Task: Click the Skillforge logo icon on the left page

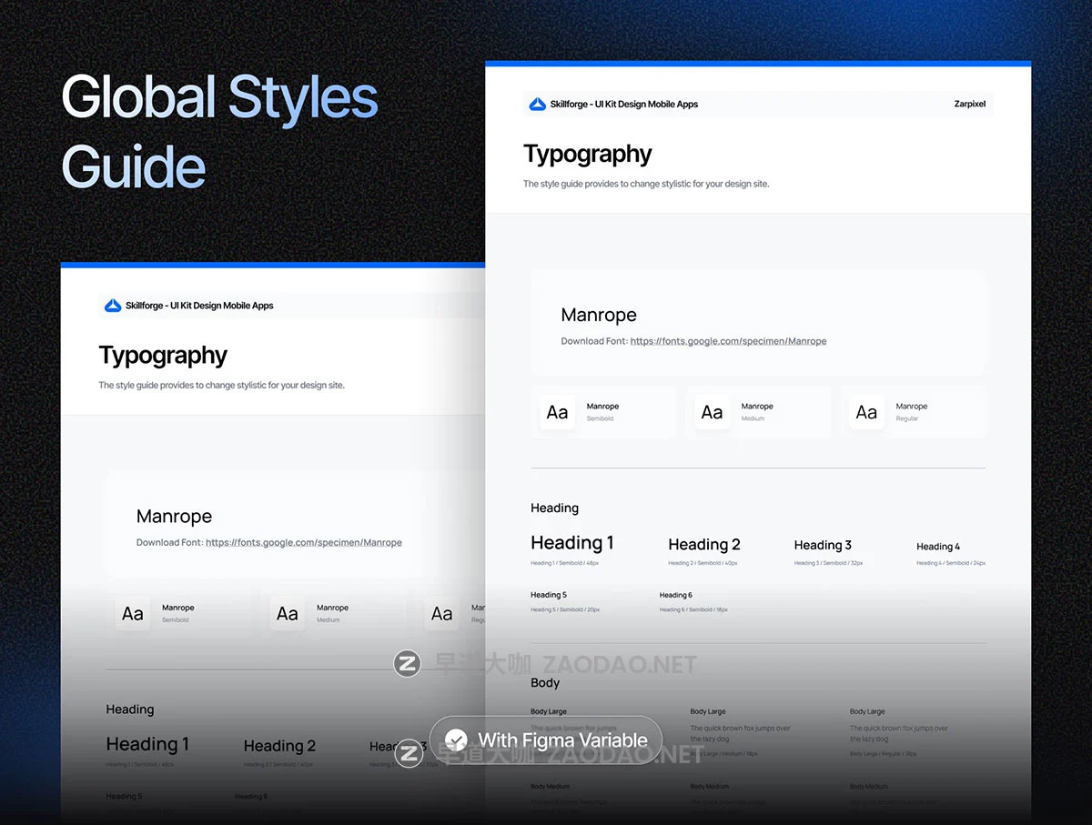Action: (x=113, y=307)
